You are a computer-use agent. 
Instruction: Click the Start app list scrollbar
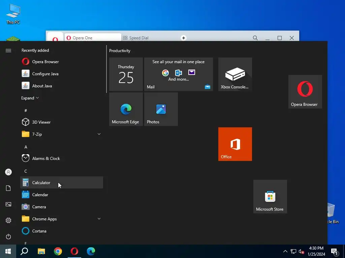(106, 69)
